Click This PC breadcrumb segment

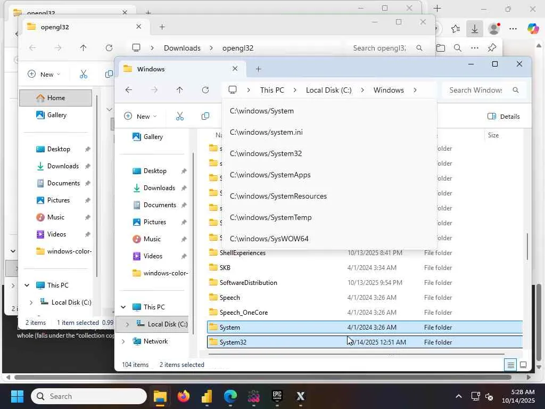pyautogui.click(x=272, y=90)
